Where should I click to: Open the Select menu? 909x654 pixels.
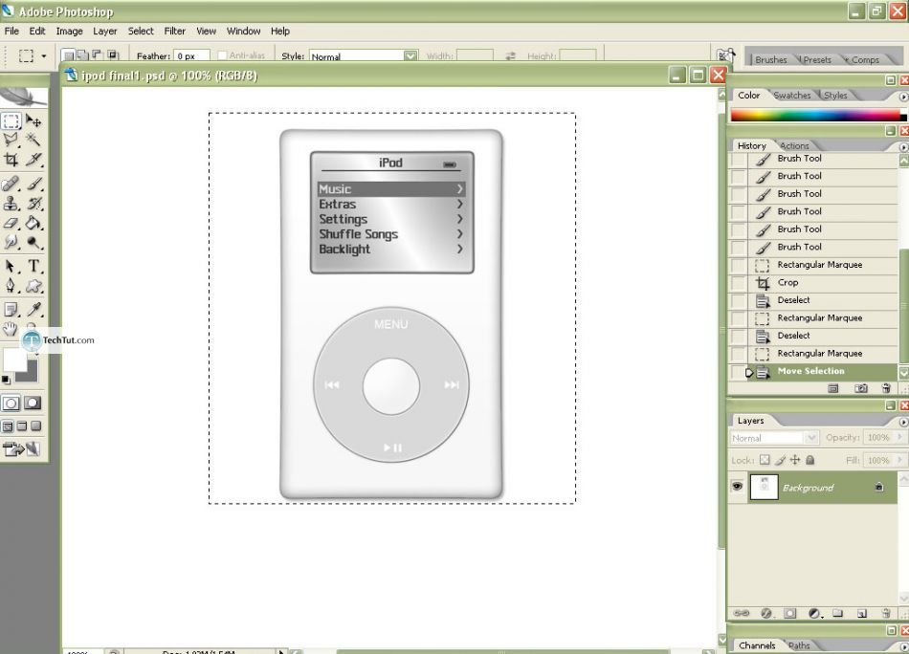coord(141,32)
